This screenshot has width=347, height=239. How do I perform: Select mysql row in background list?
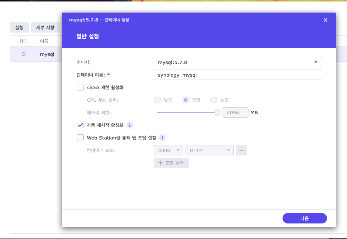tap(36, 54)
